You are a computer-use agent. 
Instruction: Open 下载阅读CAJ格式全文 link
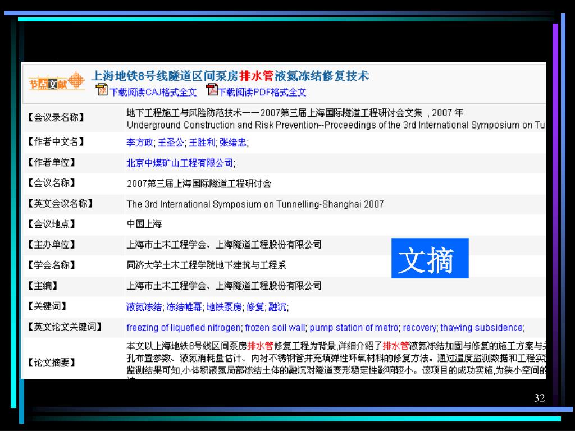click(x=153, y=93)
